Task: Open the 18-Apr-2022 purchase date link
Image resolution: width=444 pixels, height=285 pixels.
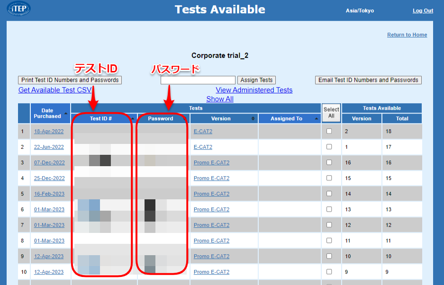Action: [x=49, y=131]
